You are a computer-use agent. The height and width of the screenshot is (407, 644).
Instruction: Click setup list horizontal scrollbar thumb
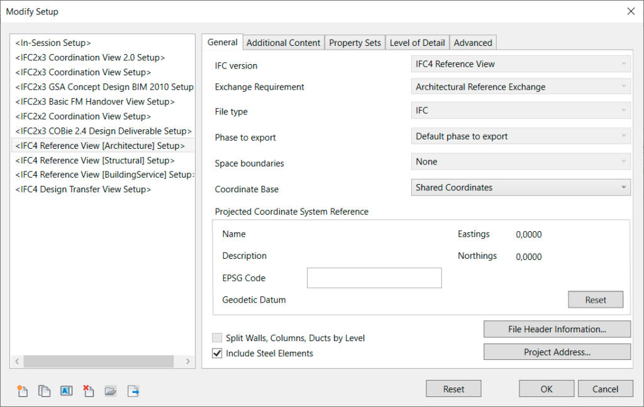(x=99, y=361)
